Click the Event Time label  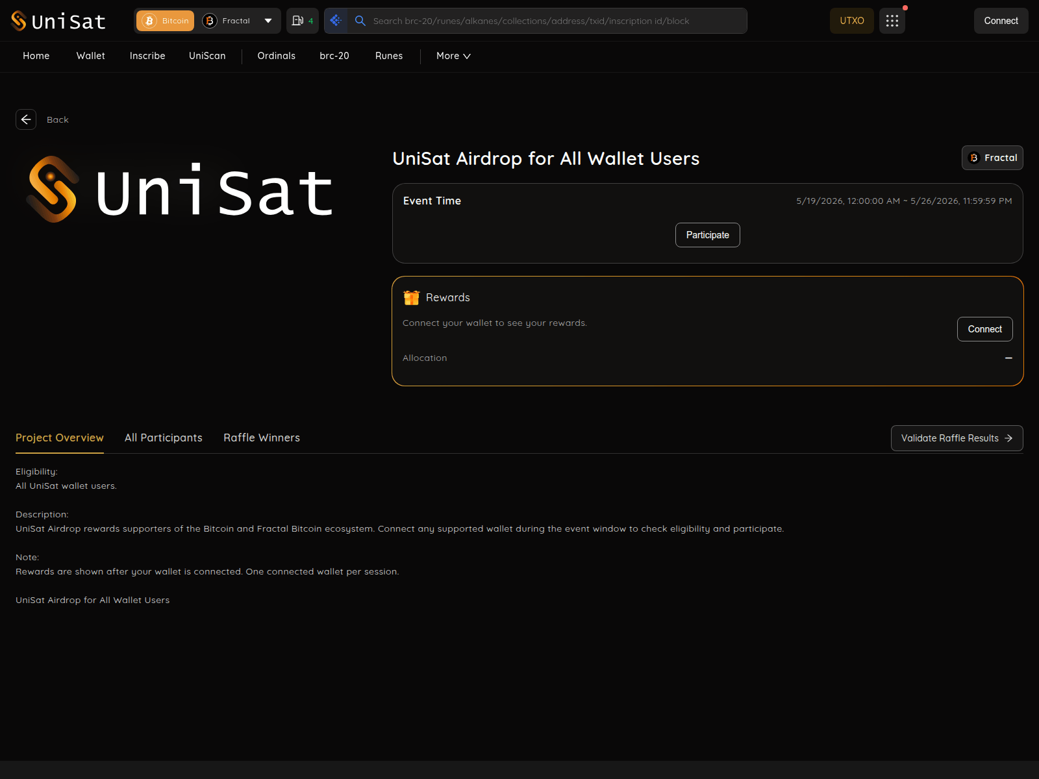click(x=432, y=201)
